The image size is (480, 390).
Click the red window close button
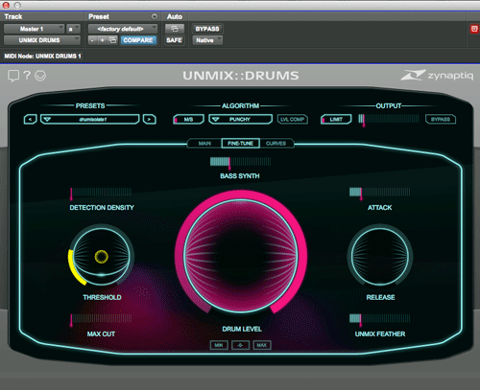click(6, 5)
